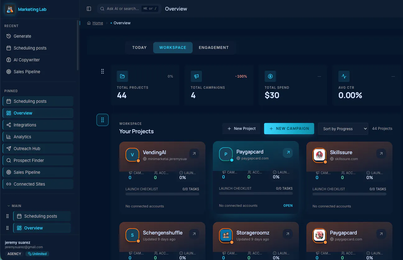Click the 44 Projects count label
This screenshot has width=403, height=260.
(x=382, y=129)
